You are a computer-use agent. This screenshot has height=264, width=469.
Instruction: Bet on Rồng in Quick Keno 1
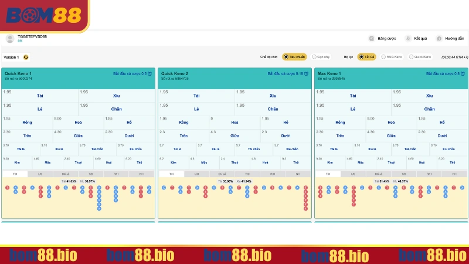(x=27, y=123)
